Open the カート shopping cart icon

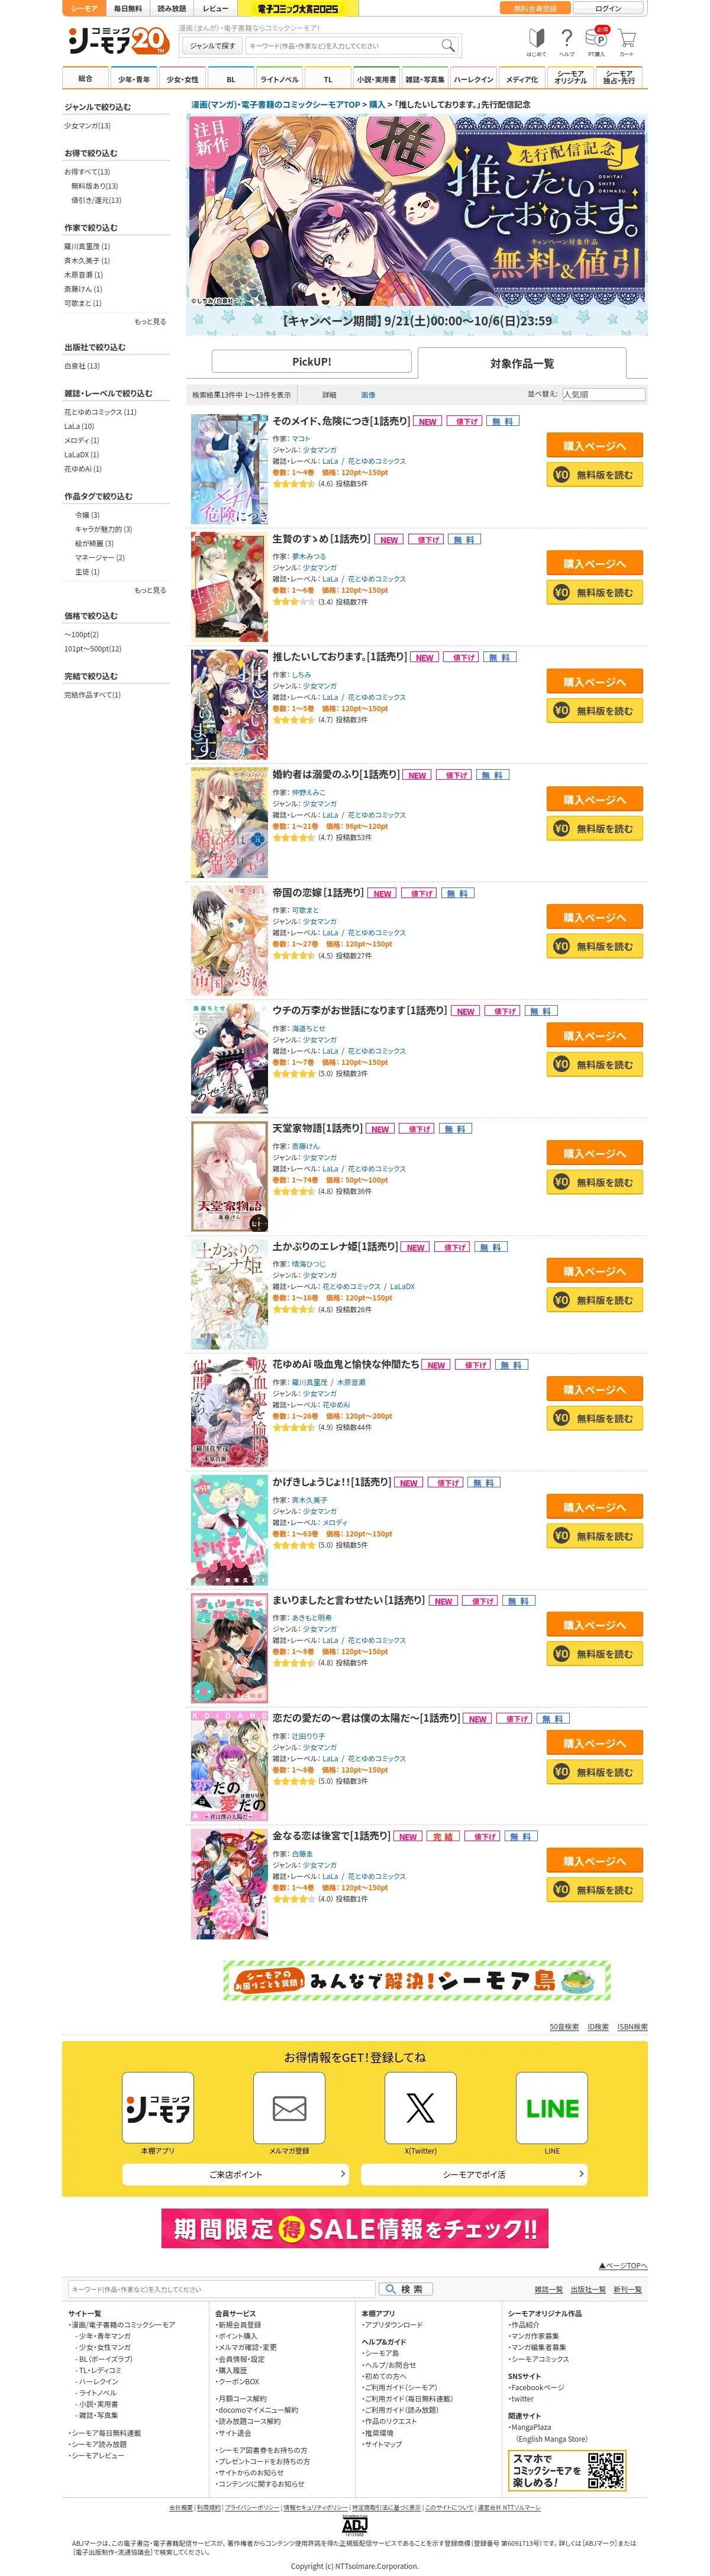[x=627, y=42]
